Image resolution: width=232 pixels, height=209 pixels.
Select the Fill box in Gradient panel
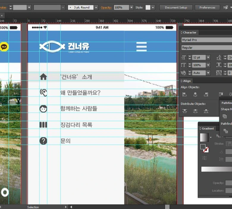[203, 147]
